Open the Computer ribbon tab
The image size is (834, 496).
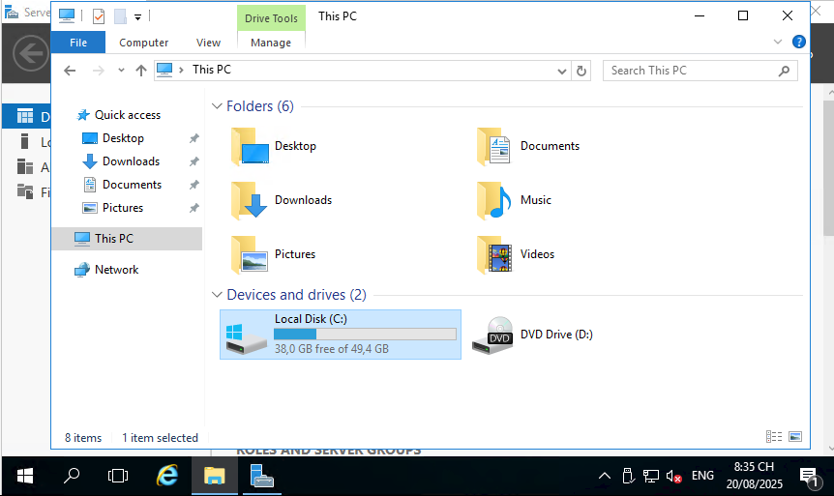click(143, 43)
